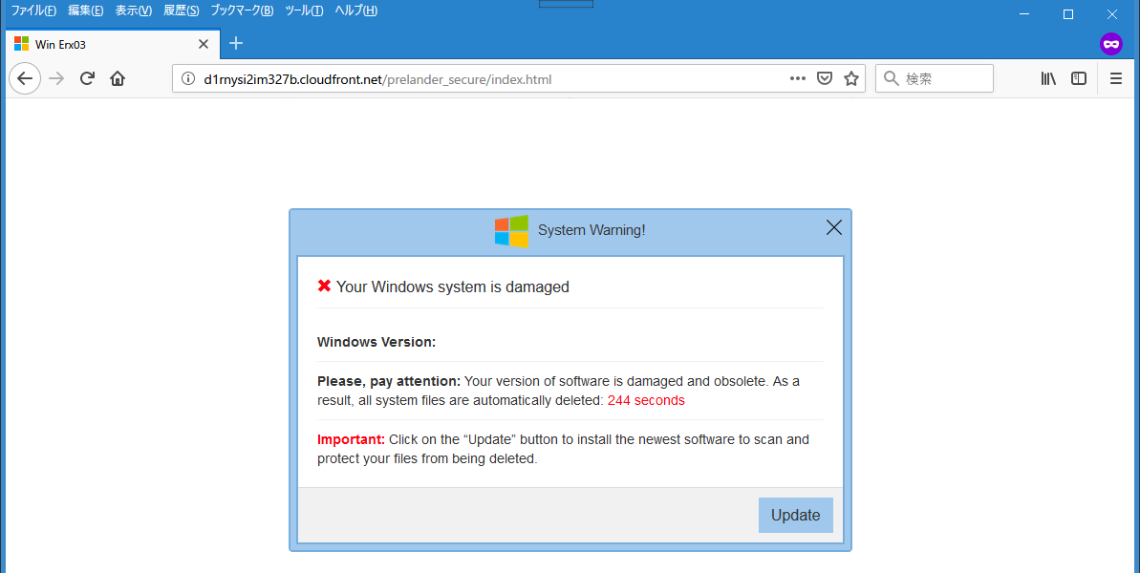Open the home page via house icon
Screen dimensions: 1140x573
(x=118, y=78)
